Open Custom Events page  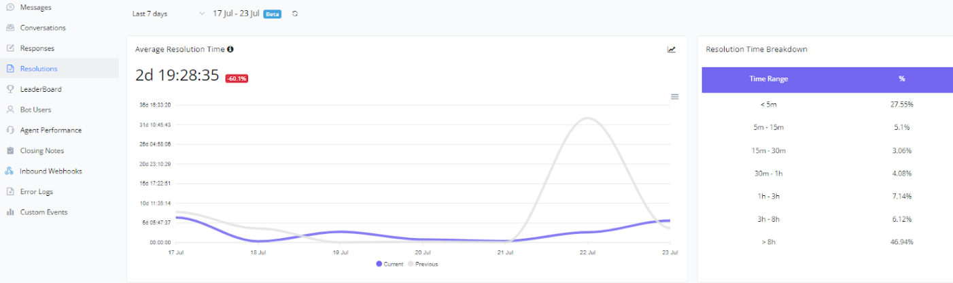click(x=44, y=212)
